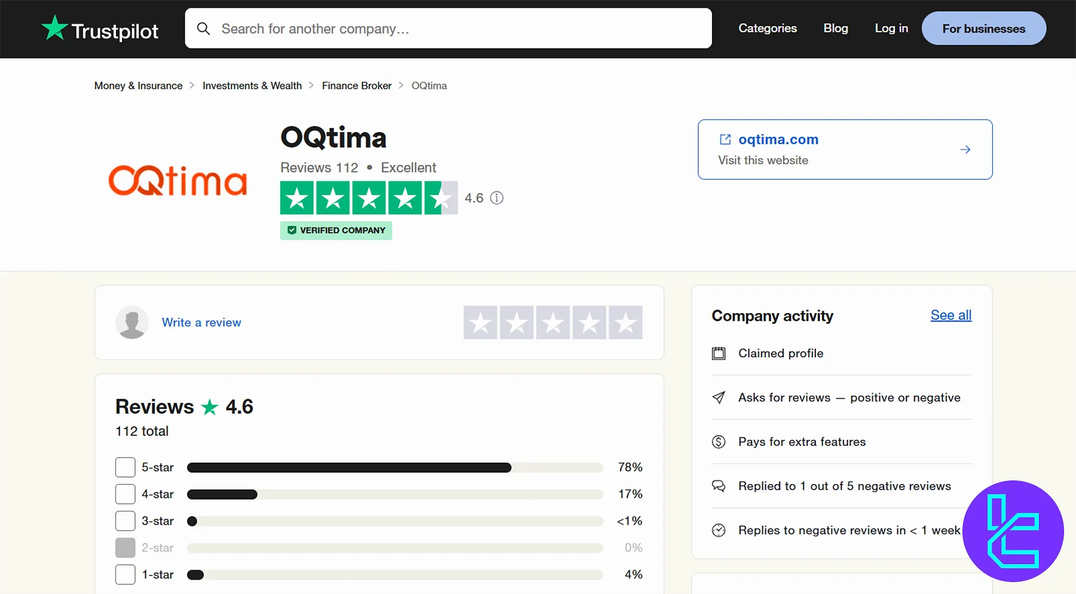Click the 4-star rating bar at 17%
Image resolution: width=1076 pixels, height=594 pixels.
(395, 494)
